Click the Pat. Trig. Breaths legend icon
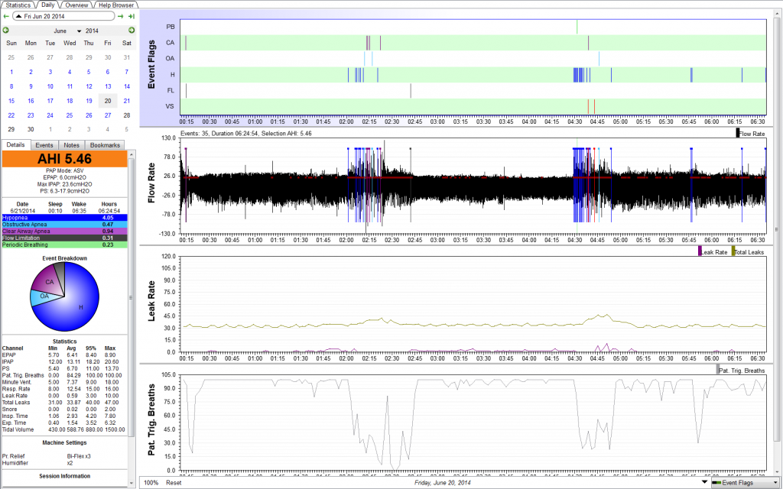The image size is (783, 489). (718, 370)
